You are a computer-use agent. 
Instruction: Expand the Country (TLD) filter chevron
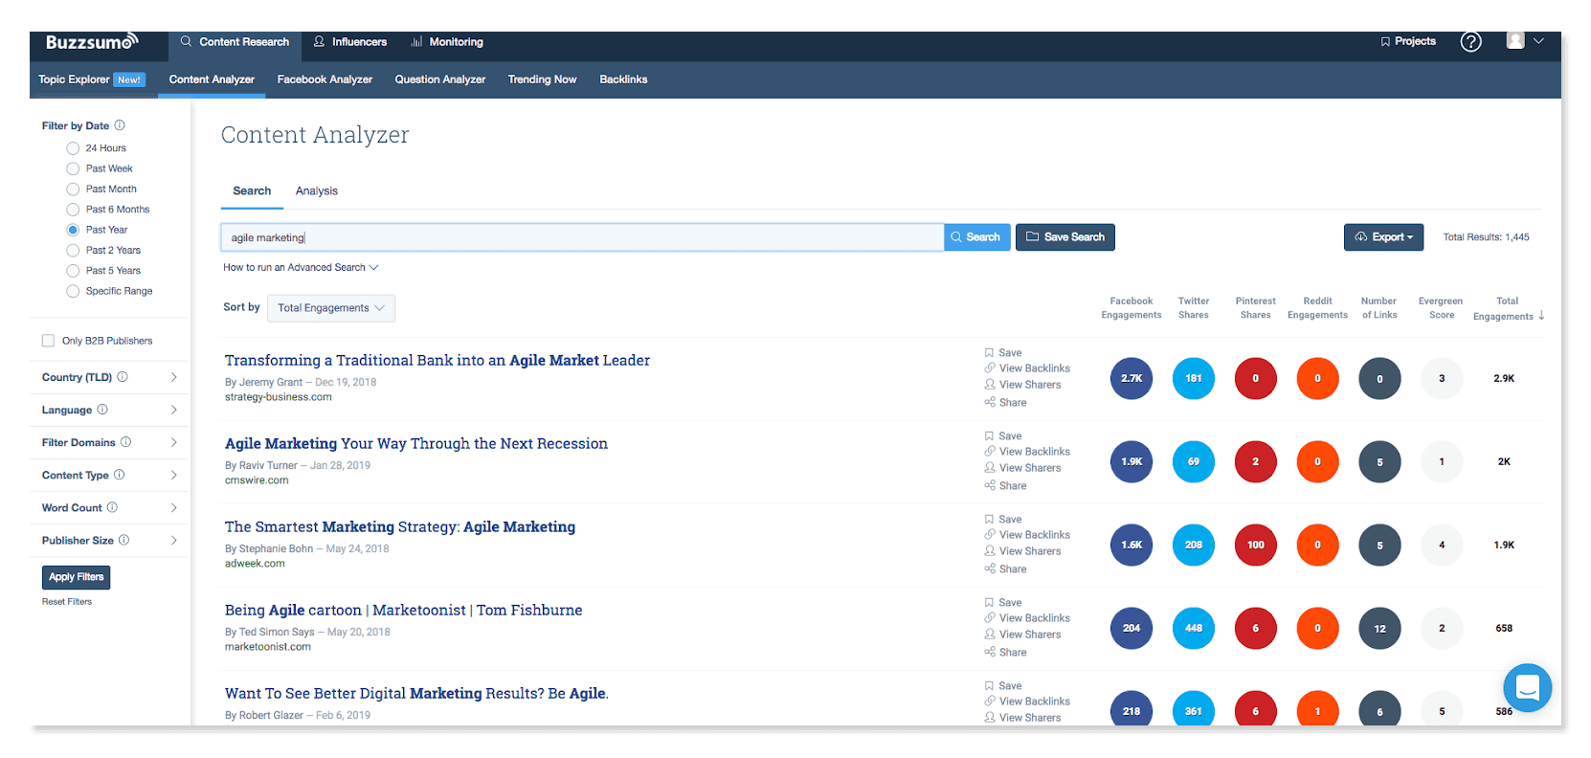[x=173, y=377]
